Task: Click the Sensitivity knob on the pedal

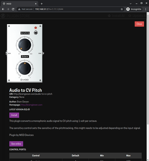Action: [25, 45]
